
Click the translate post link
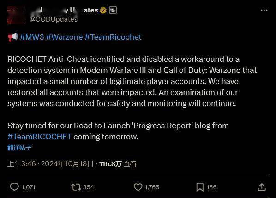[x=19, y=148]
